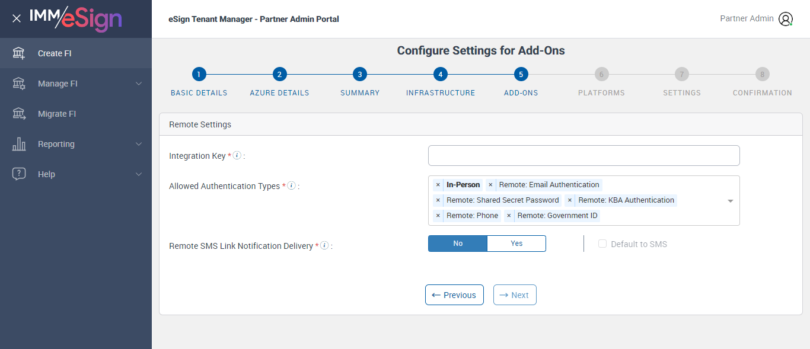This screenshot has height=349, width=810.
Task: Remove Remote: Government ID tag
Action: click(x=509, y=216)
